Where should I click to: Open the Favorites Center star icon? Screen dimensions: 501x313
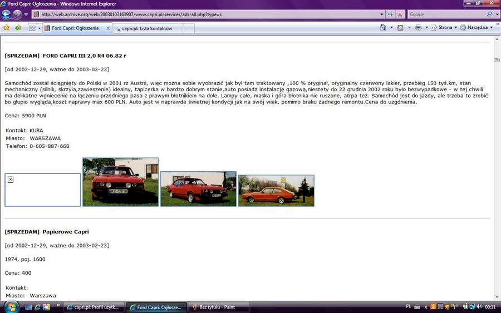coord(6,28)
